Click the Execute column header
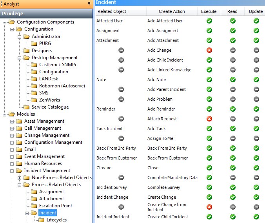 tap(209, 11)
